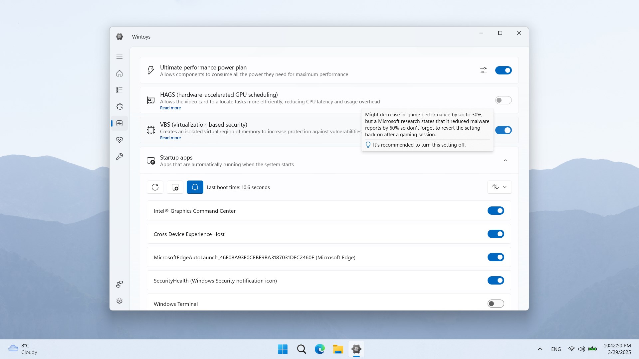The image size is (639, 359).
Task: Open the Home section in the sidebar
Action: click(119, 73)
